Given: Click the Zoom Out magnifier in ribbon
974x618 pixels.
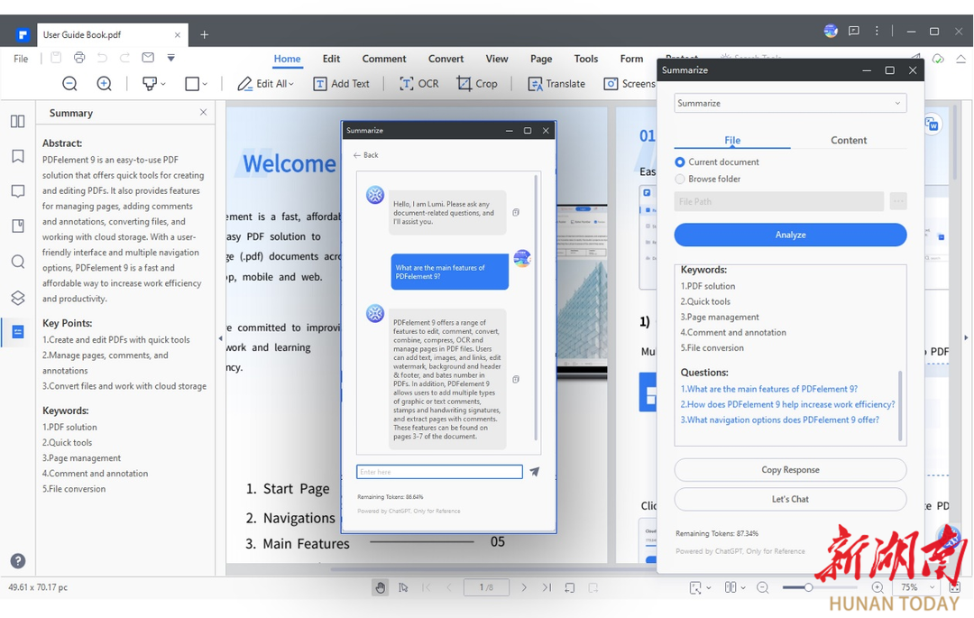Looking at the screenshot, I should pos(69,83).
